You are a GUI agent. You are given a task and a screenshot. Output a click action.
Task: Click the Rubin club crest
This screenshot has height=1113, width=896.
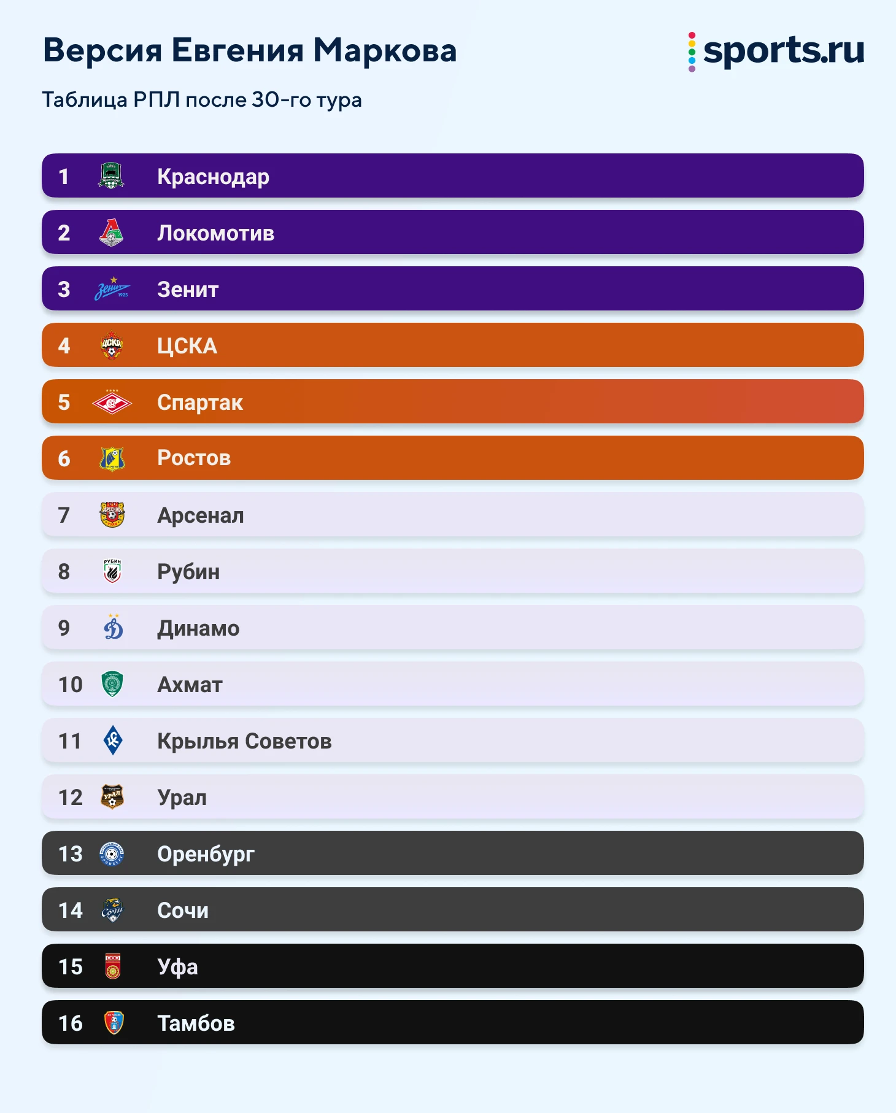(112, 571)
